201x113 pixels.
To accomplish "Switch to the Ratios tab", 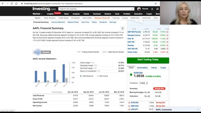I will tap(94, 22).
